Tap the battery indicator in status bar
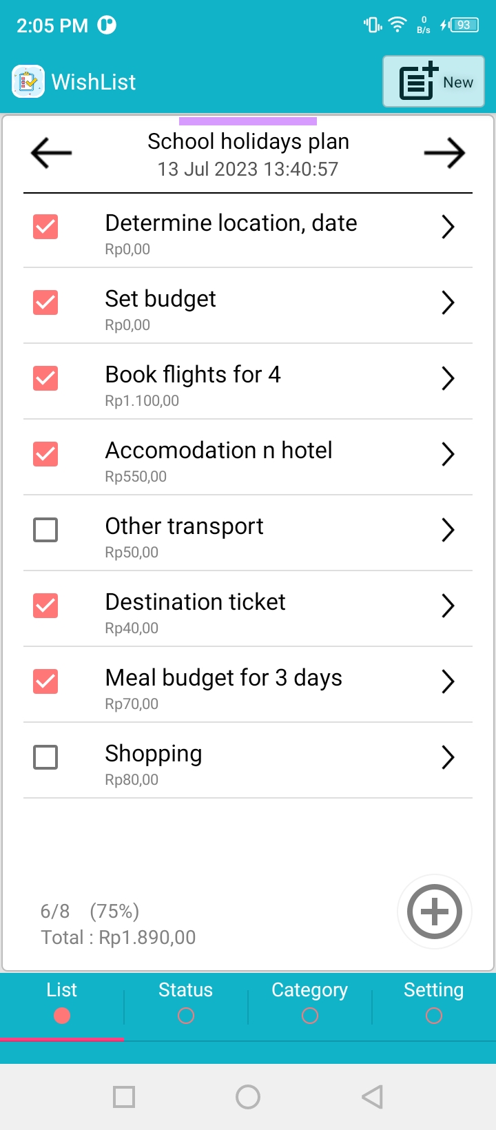 point(459,25)
